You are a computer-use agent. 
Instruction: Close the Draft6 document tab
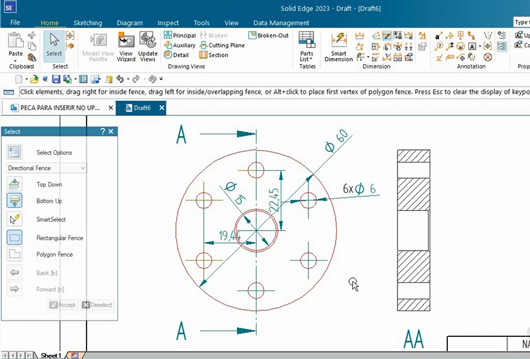tap(161, 108)
